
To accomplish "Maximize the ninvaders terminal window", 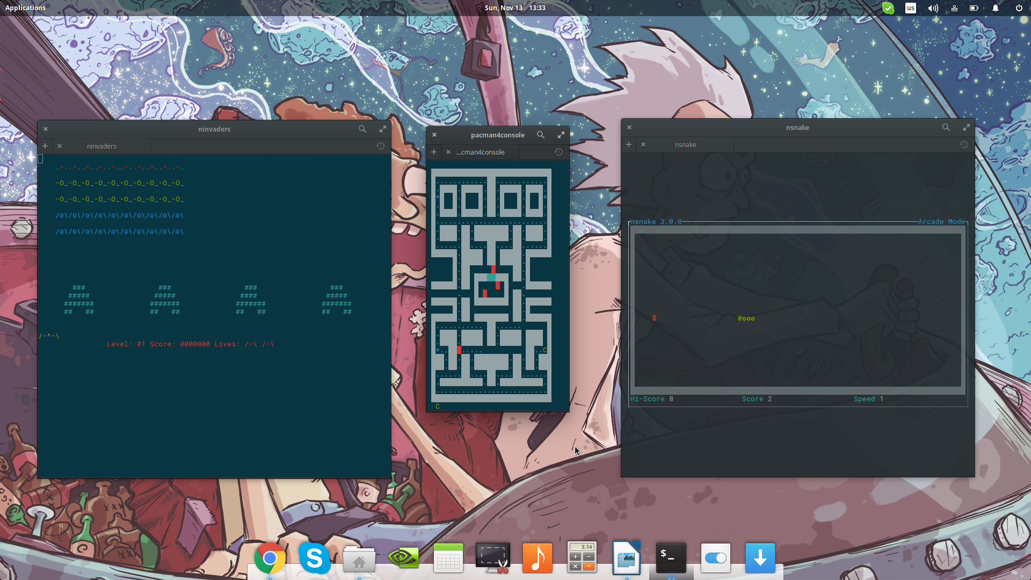I will click(x=383, y=129).
